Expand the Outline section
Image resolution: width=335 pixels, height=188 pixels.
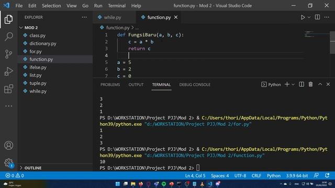click(x=55, y=168)
